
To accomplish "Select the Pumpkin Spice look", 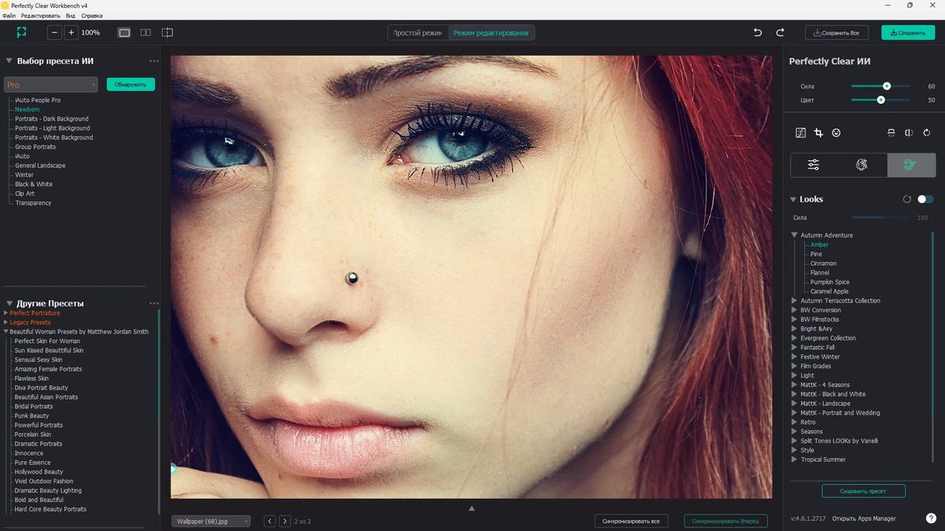I will tap(829, 282).
